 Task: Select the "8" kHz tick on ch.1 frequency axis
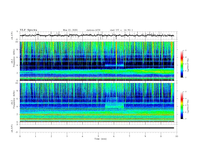(18, 49)
